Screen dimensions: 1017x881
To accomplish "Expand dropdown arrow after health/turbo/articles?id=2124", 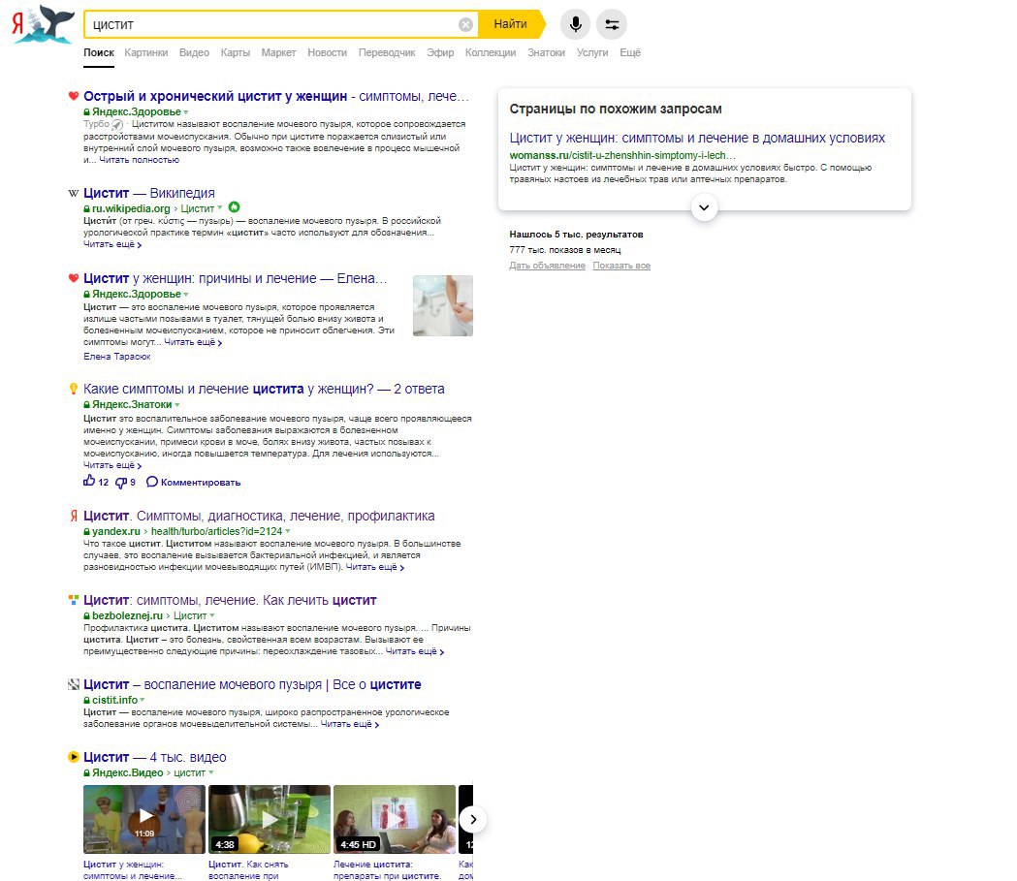I will pos(288,531).
